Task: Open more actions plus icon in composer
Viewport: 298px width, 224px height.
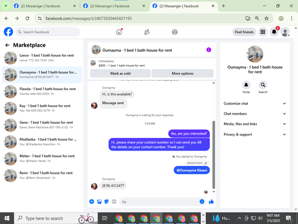Action: tap(92, 201)
